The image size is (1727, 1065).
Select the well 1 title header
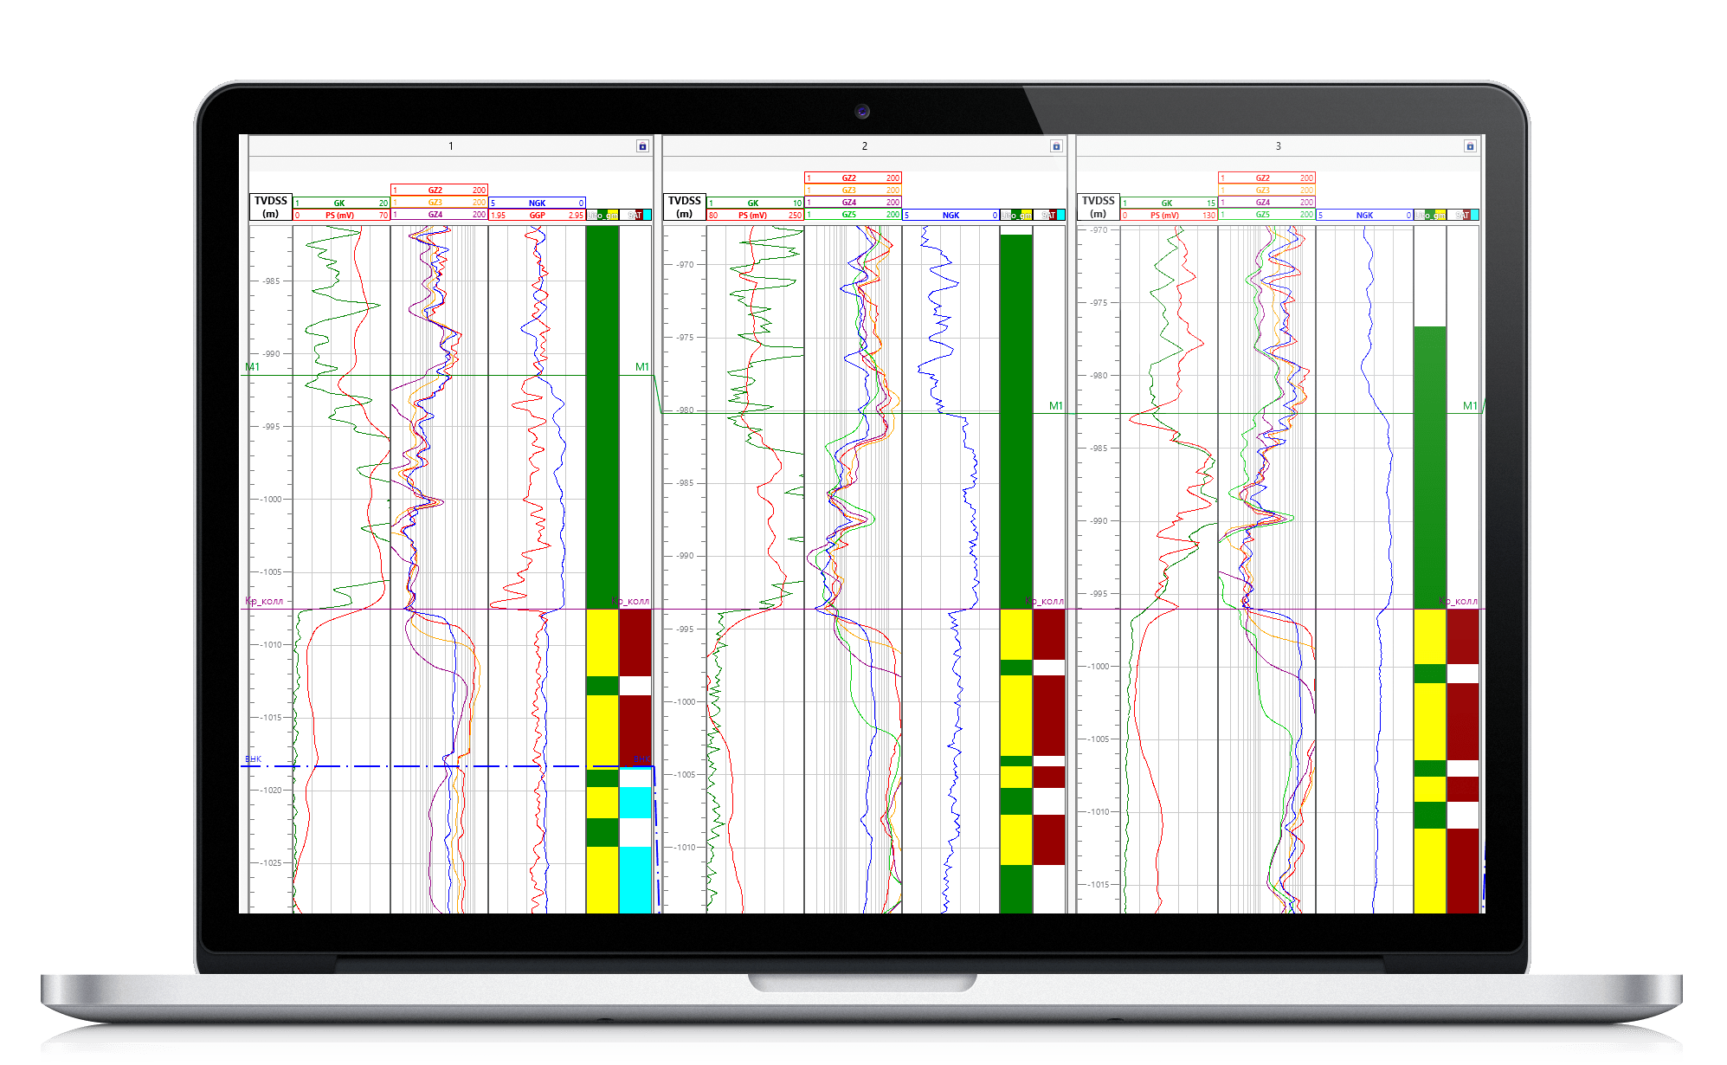(450, 146)
